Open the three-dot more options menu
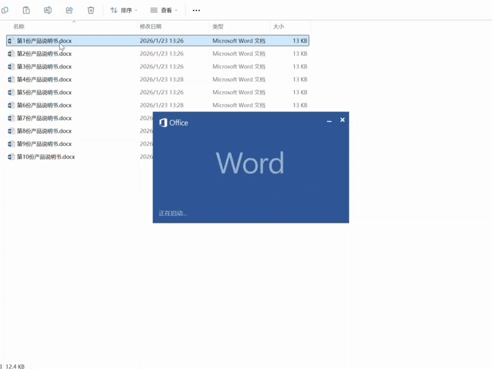This screenshot has width=492, height=369. coord(196,10)
